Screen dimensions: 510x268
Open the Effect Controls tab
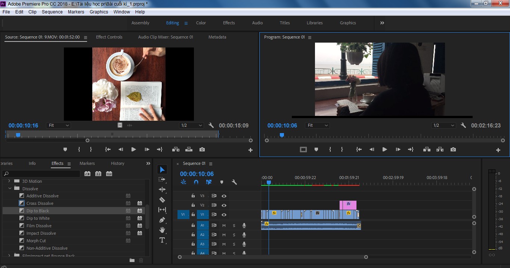pos(109,37)
